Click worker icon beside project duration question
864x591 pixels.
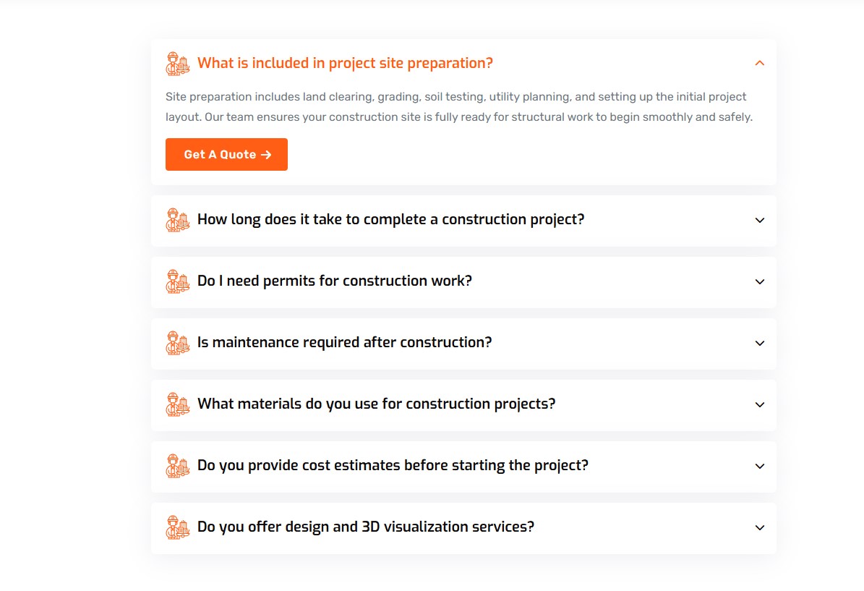pos(177,220)
